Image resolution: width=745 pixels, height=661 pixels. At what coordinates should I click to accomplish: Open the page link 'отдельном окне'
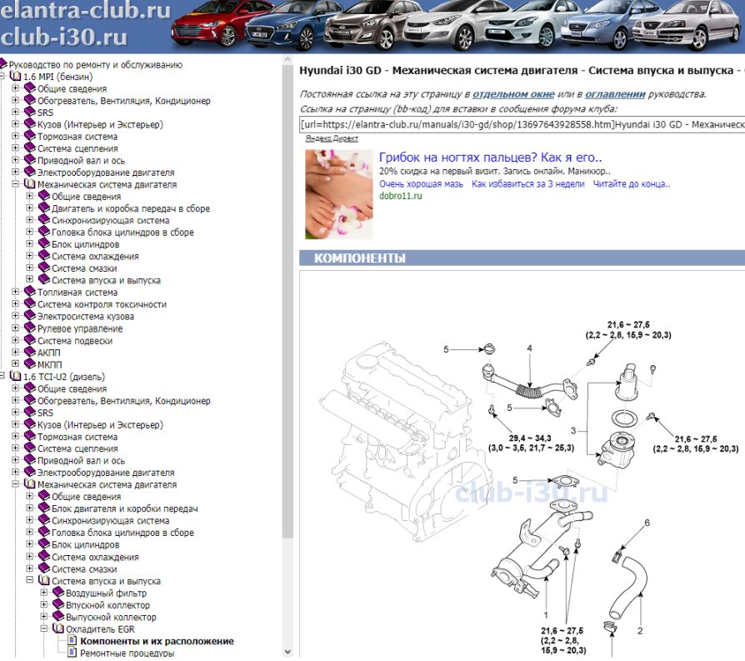(512, 94)
